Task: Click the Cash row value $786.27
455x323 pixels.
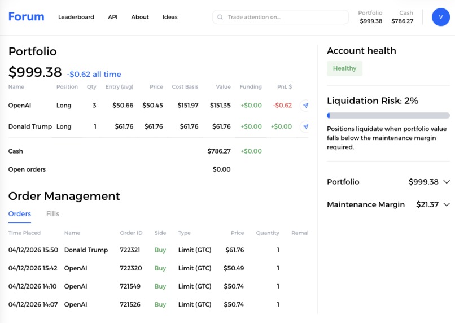Action: click(219, 151)
